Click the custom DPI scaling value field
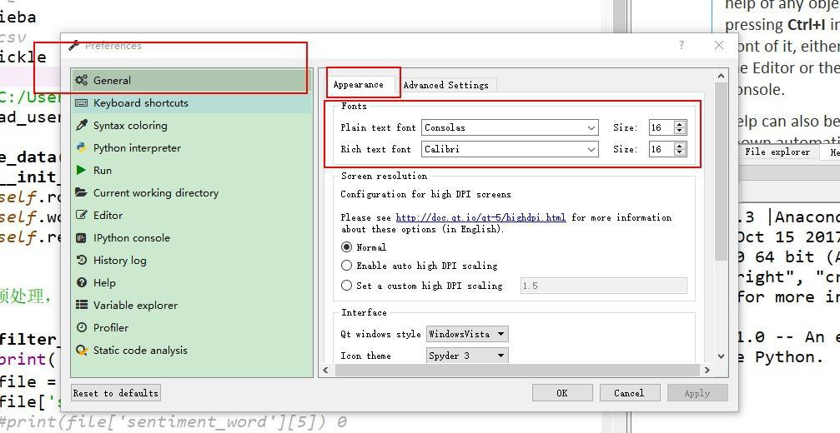This screenshot has width=840, height=433. (x=603, y=286)
